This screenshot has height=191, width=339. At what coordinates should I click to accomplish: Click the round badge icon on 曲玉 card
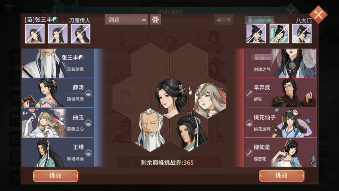(x=89, y=123)
